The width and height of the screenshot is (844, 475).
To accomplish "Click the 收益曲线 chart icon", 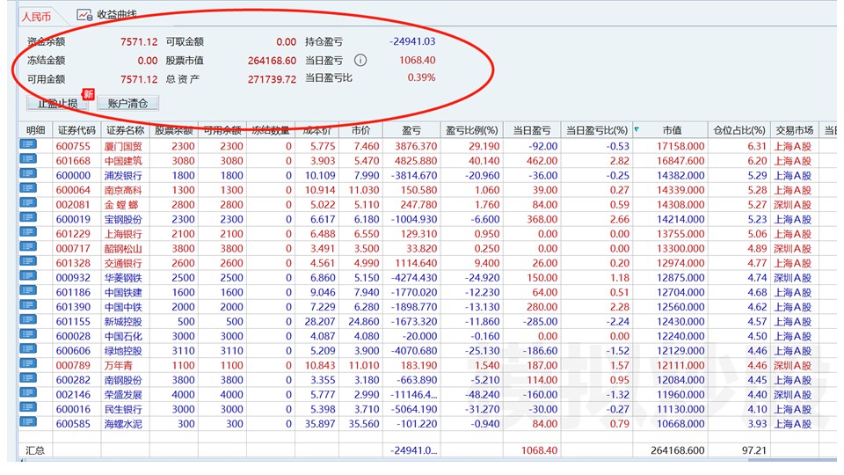I will pyautogui.click(x=84, y=15).
